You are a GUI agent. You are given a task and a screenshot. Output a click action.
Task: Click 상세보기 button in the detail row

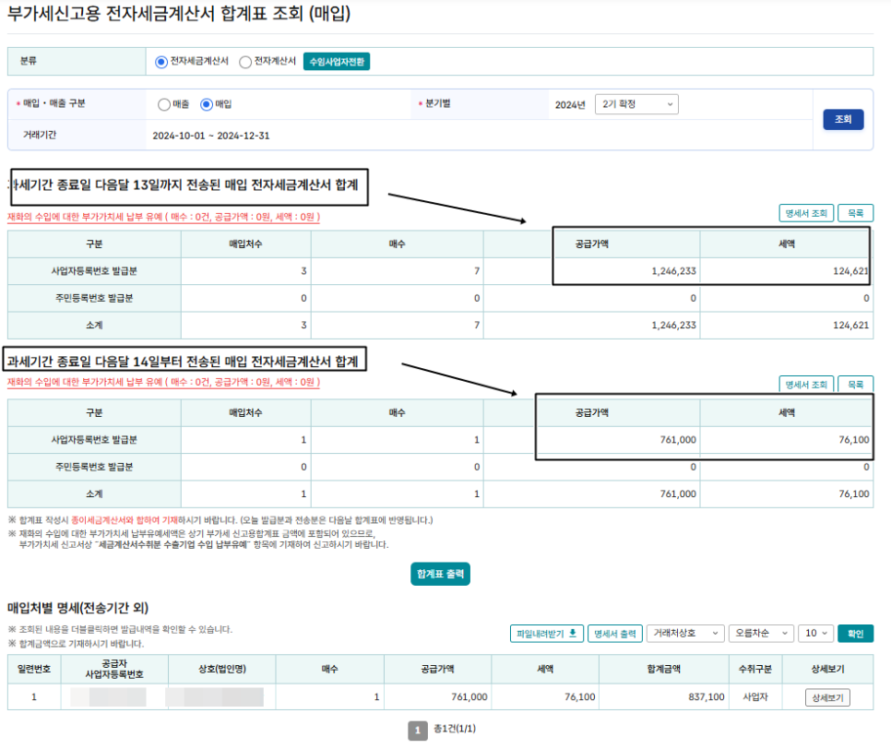click(x=827, y=697)
